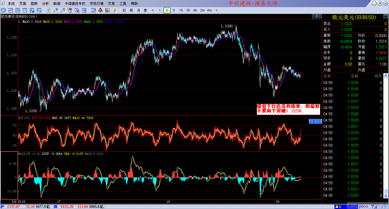Open the F10 company info toolbar icon
This screenshot has width=389, height=209.
[39, 11]
